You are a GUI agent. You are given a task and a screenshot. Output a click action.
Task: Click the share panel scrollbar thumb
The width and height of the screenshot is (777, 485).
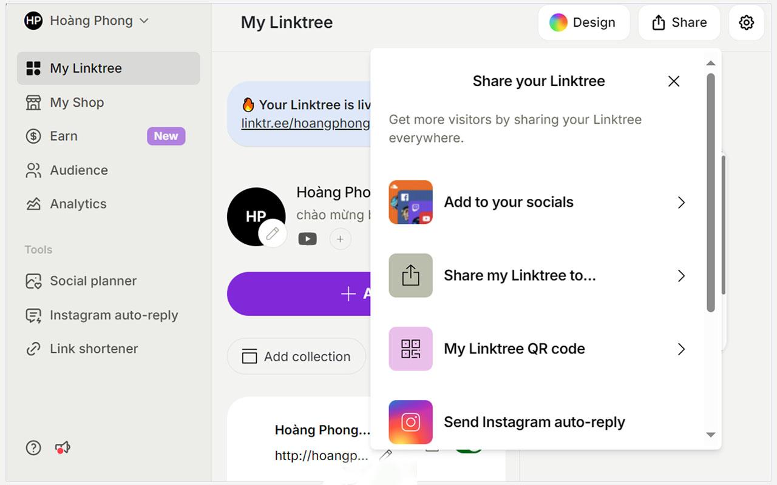coord(711,193)
